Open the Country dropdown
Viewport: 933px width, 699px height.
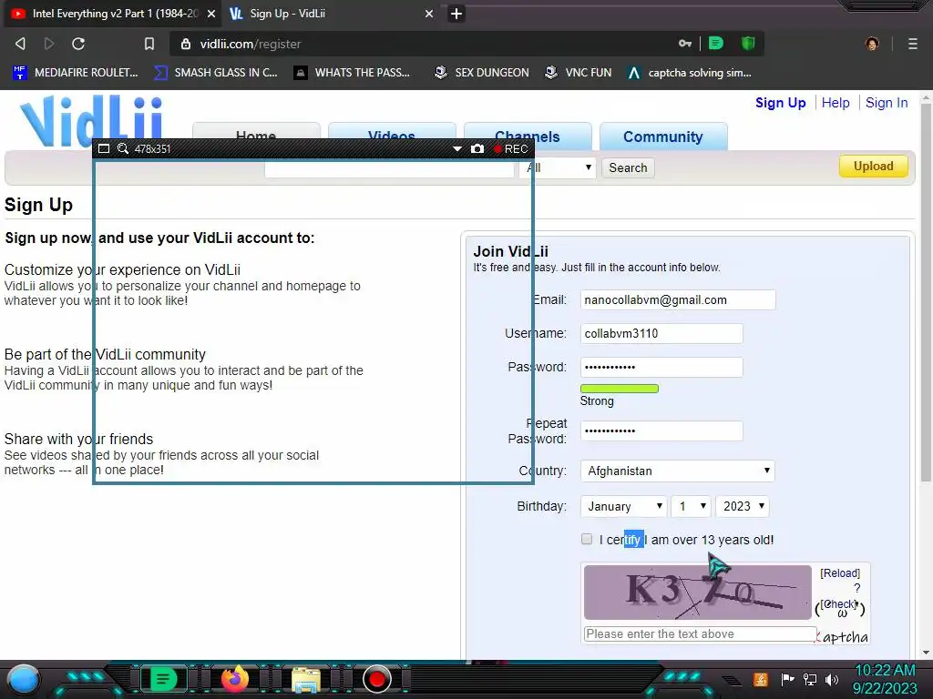[677, 471]
